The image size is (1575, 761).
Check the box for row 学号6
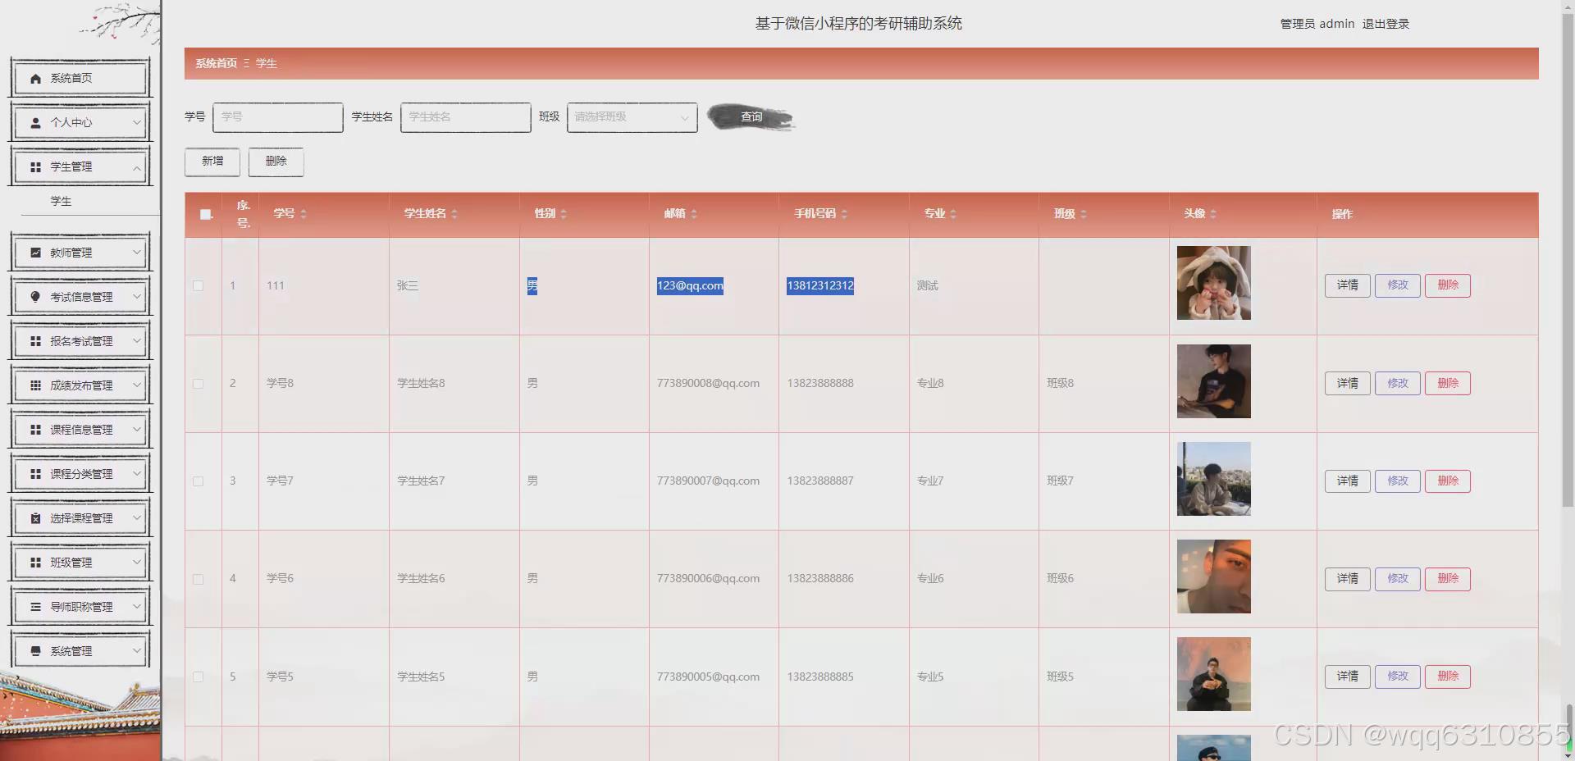[x=198, y=579]
